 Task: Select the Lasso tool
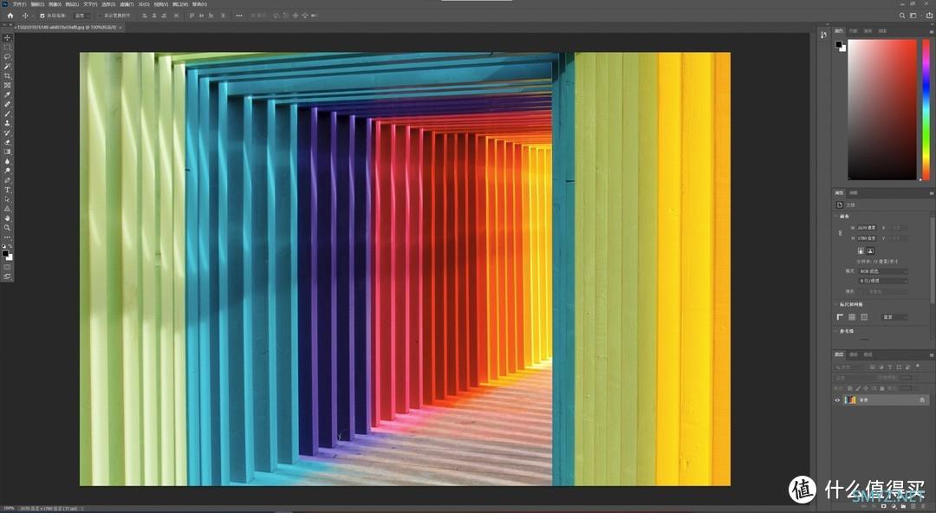8,56
